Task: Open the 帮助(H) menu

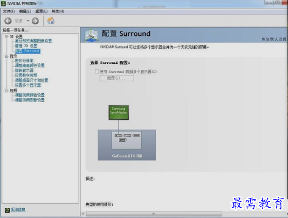Action: pyautogui.click(x=58, y=11)
